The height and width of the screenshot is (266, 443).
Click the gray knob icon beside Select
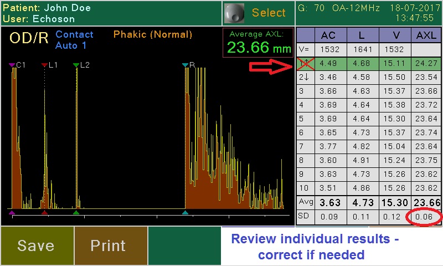click(234, 13)
